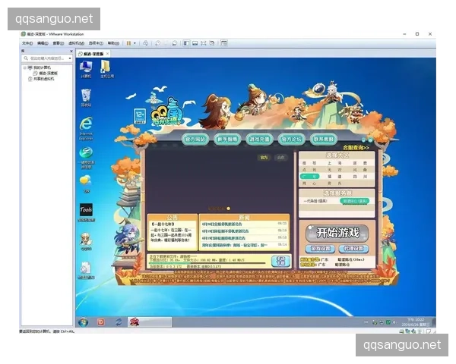Viewport: 456px width, 364px height.
Task: Minimize the game launcher with its small round button
Action: coord(363,140)
